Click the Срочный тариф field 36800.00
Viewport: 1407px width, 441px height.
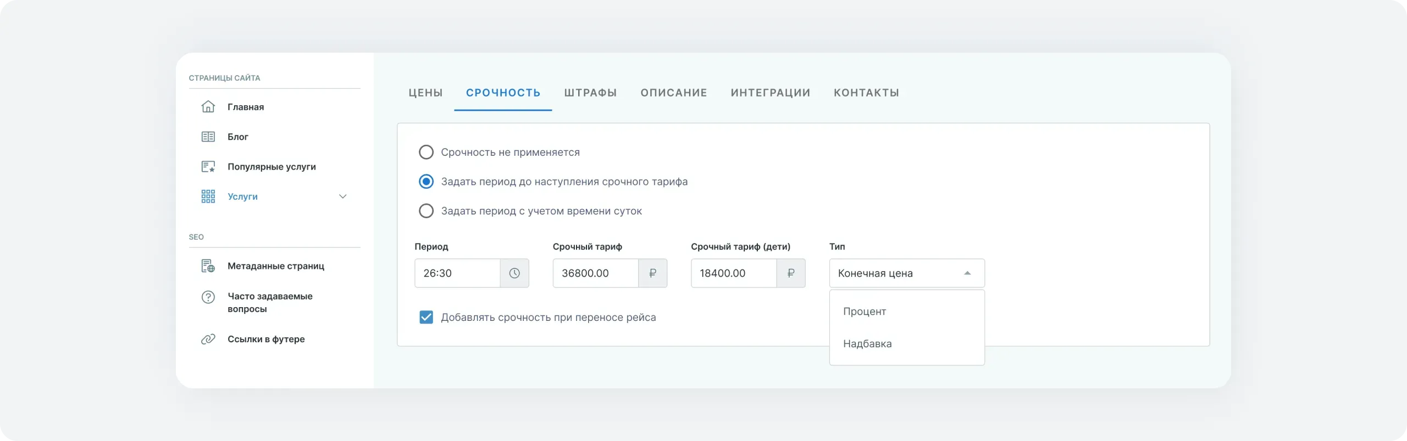point(596,273)
